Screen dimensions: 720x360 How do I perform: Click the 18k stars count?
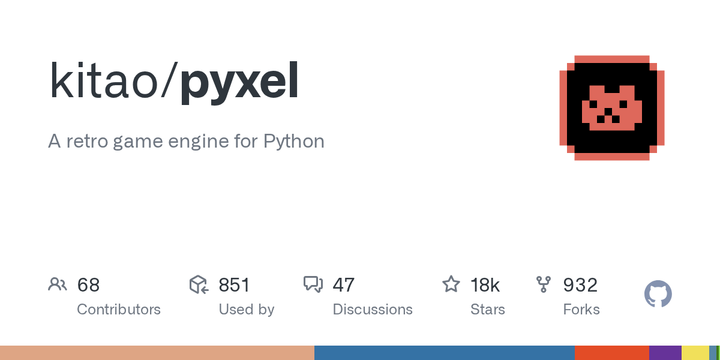[485, 285]
